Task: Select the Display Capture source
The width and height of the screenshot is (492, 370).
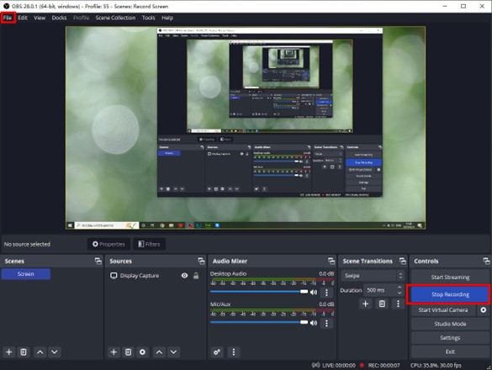Action: (140, 276)
